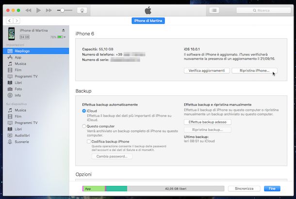Click Ripristina iPhone button
Screen dimensions: 296x199
pos(254,71)
